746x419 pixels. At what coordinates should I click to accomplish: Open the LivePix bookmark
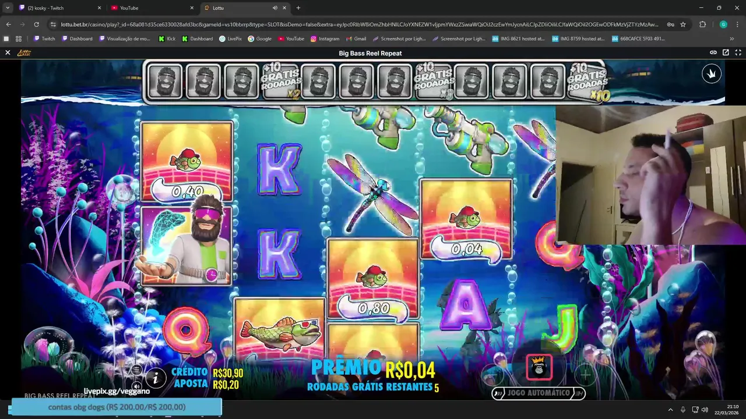coord(230,39)
